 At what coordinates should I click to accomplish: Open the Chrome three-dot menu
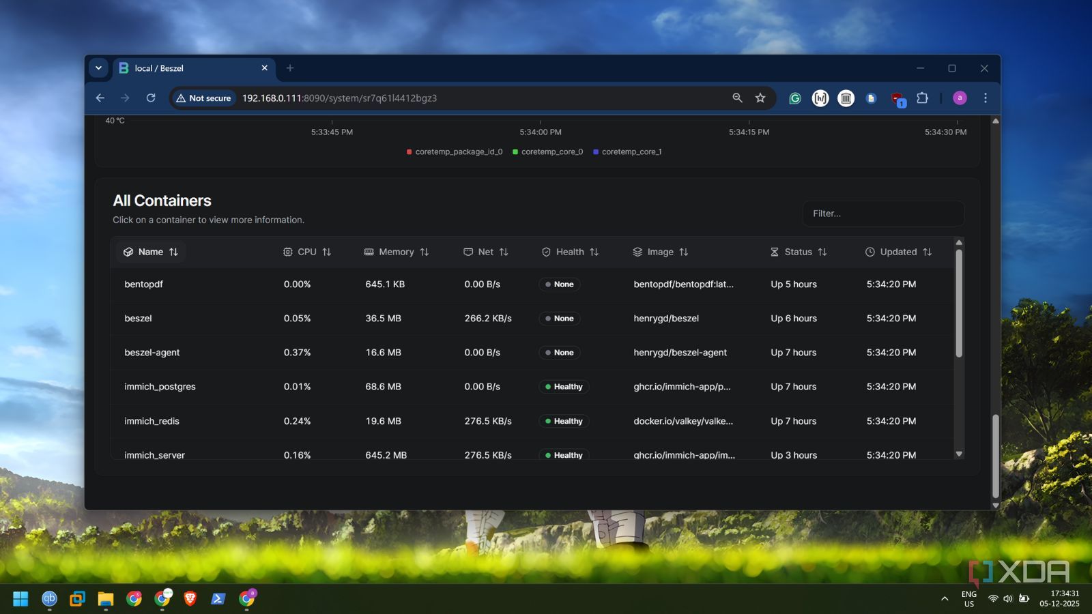[986, 98]
